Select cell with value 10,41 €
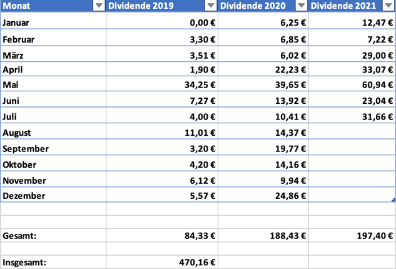Image resolution: width=396 pixels, height=269 pixels. [263, 115]
